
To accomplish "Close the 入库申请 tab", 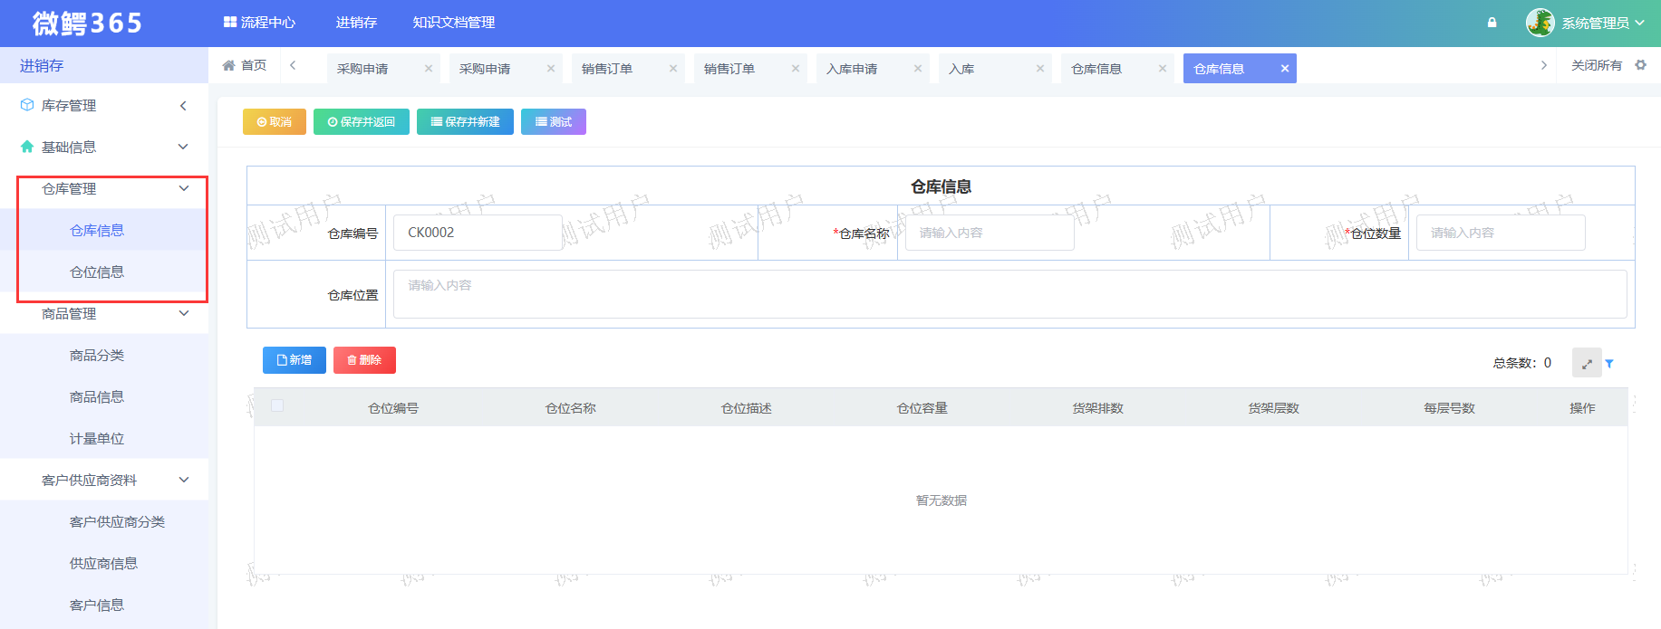I will 917,69.
